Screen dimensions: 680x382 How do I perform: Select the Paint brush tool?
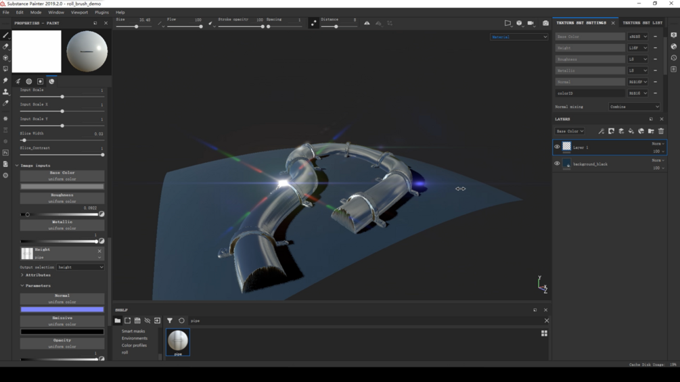(5, 36)
